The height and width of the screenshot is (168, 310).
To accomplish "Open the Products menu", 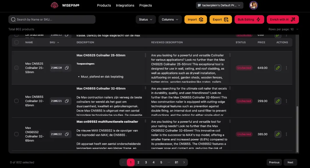I will point(104,5).
